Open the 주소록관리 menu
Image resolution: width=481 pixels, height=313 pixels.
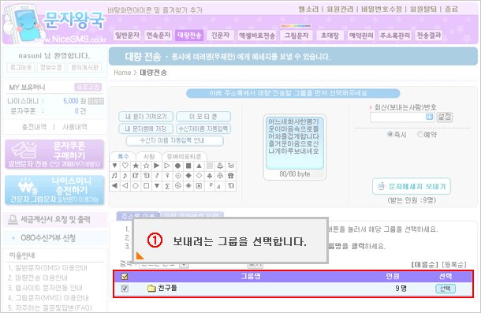pyautogui.click(x=395, y=35)
